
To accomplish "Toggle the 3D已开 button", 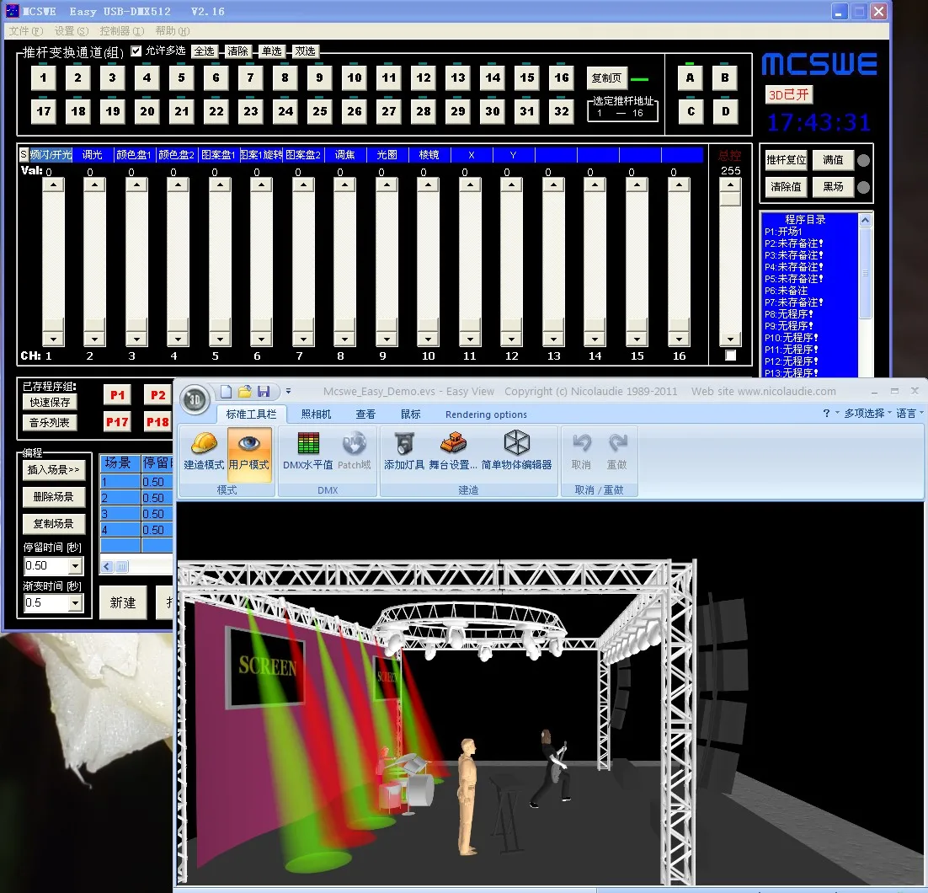I will pos(788,94).
